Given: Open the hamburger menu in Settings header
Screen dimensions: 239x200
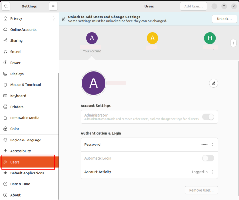Looking at the screenshot, I should click(53, 6).
